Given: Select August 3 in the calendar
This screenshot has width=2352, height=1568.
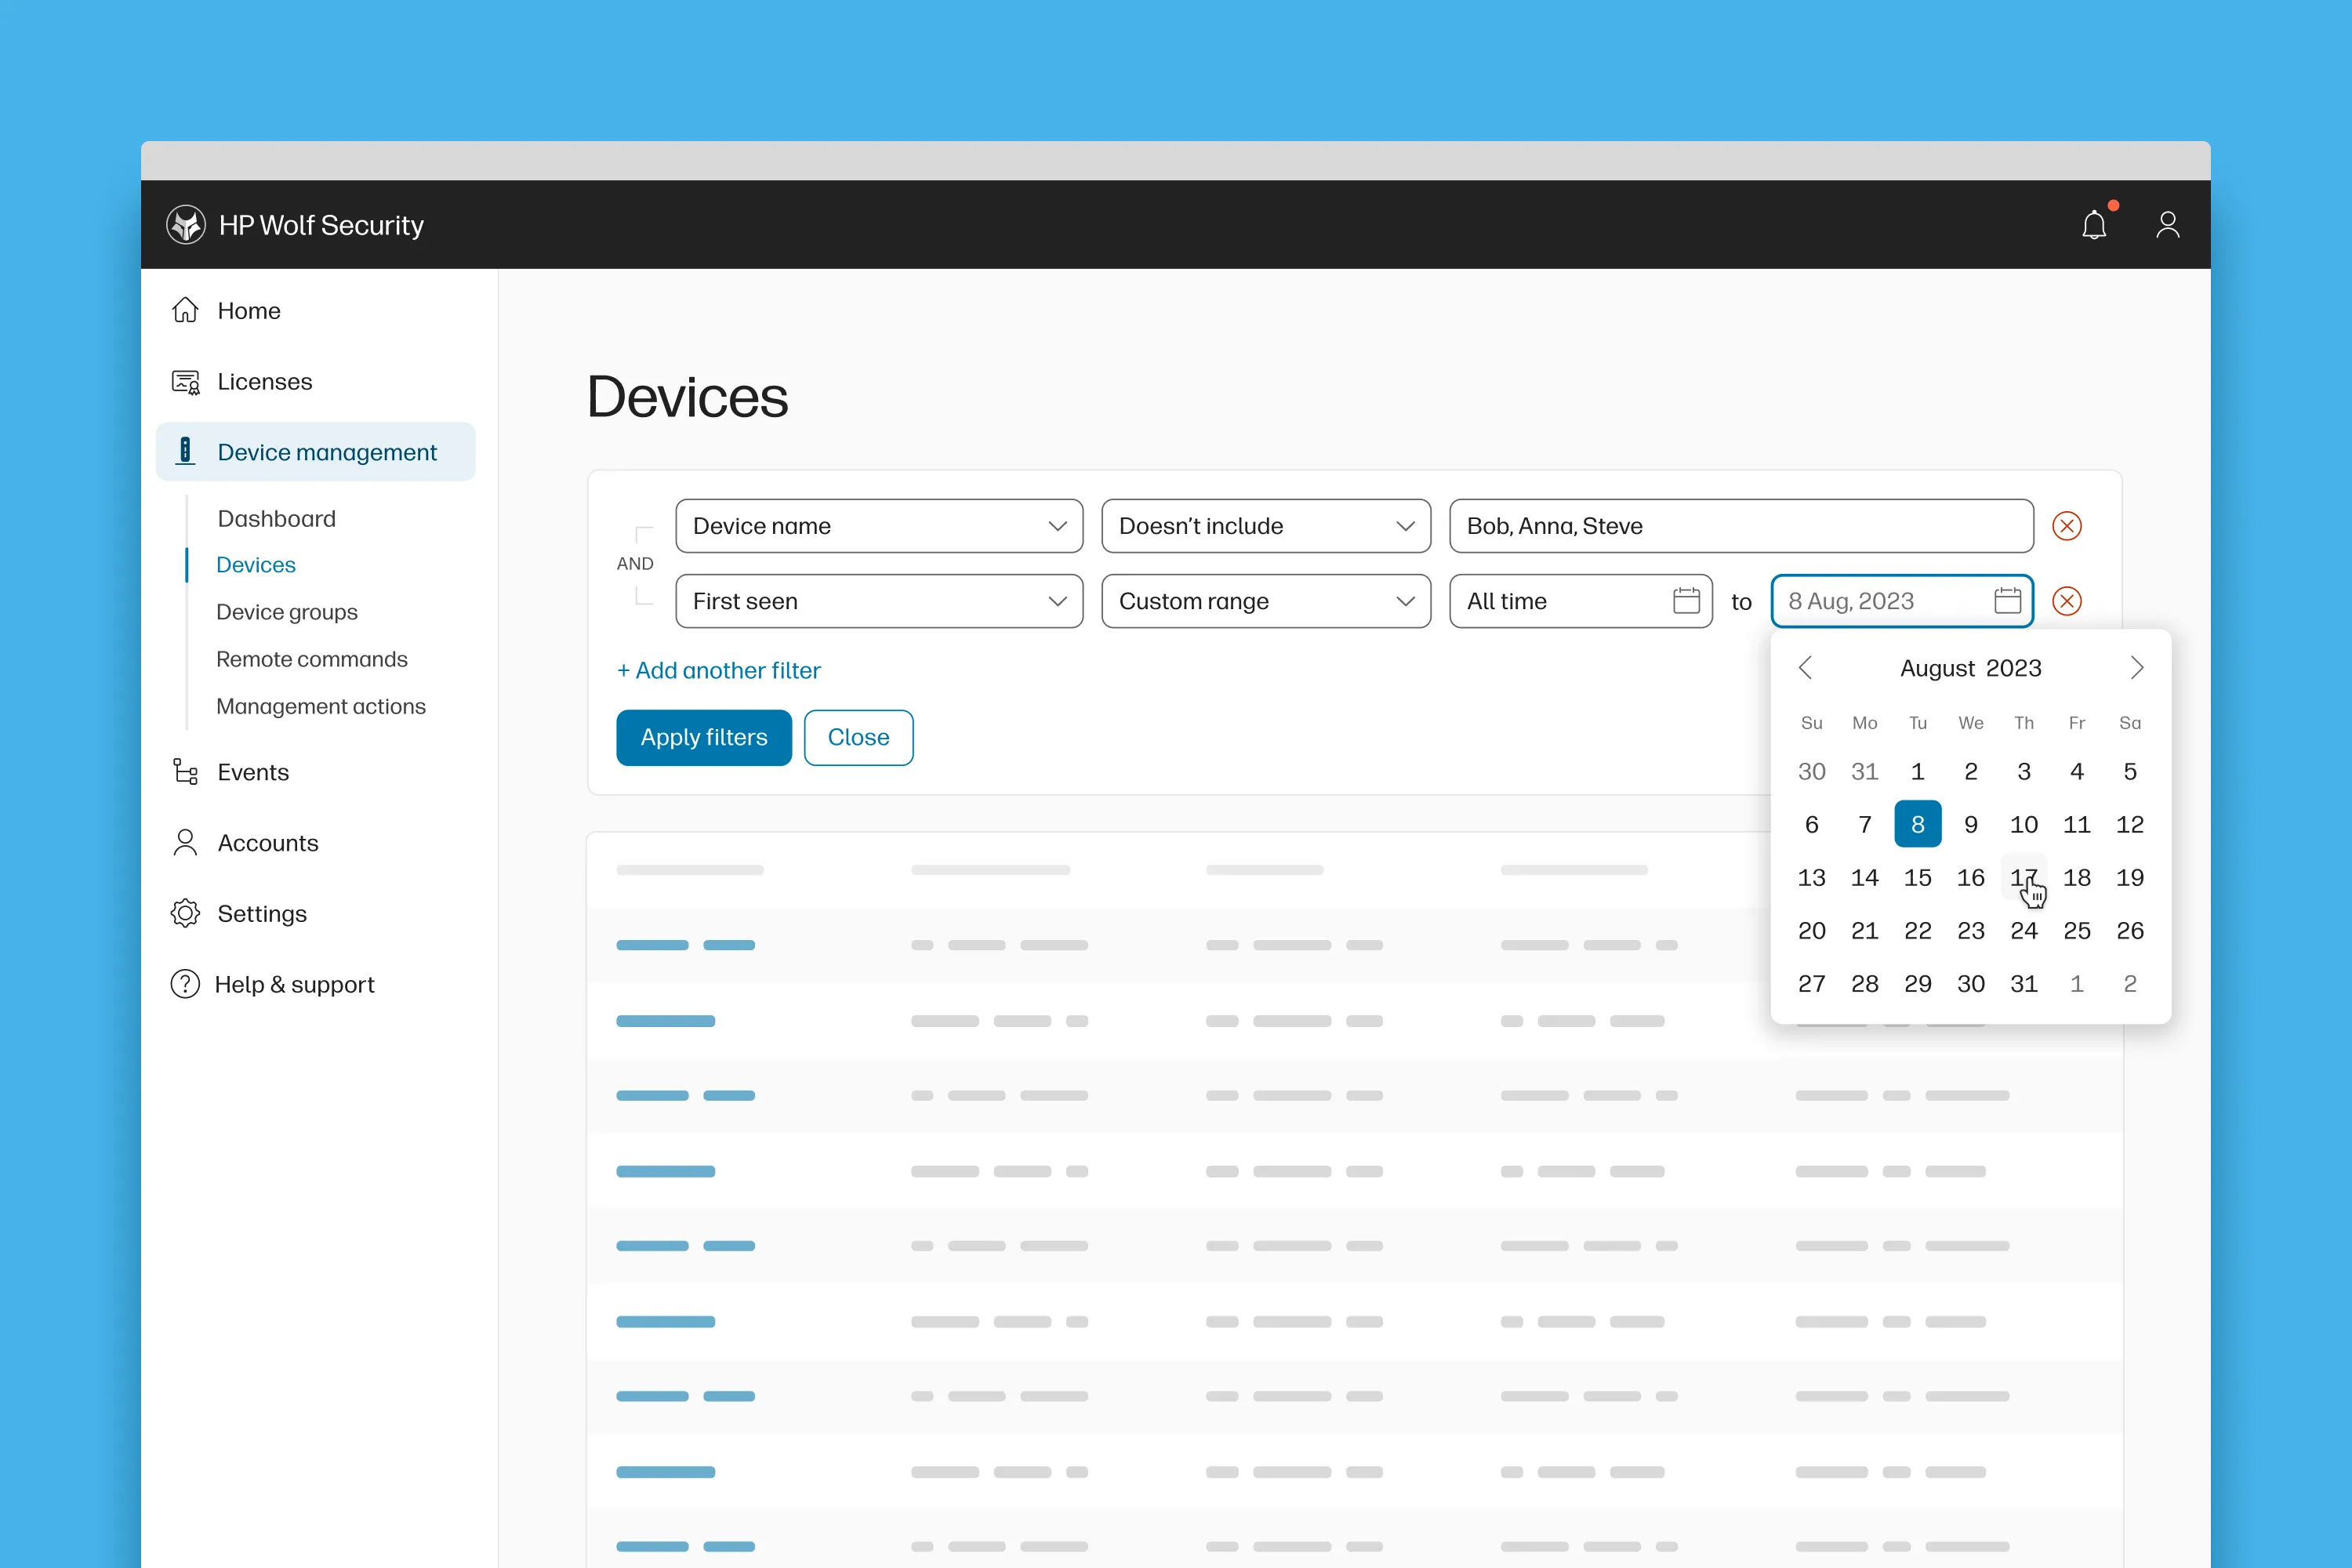Looking at the screenshot, I should point(2023,771).
